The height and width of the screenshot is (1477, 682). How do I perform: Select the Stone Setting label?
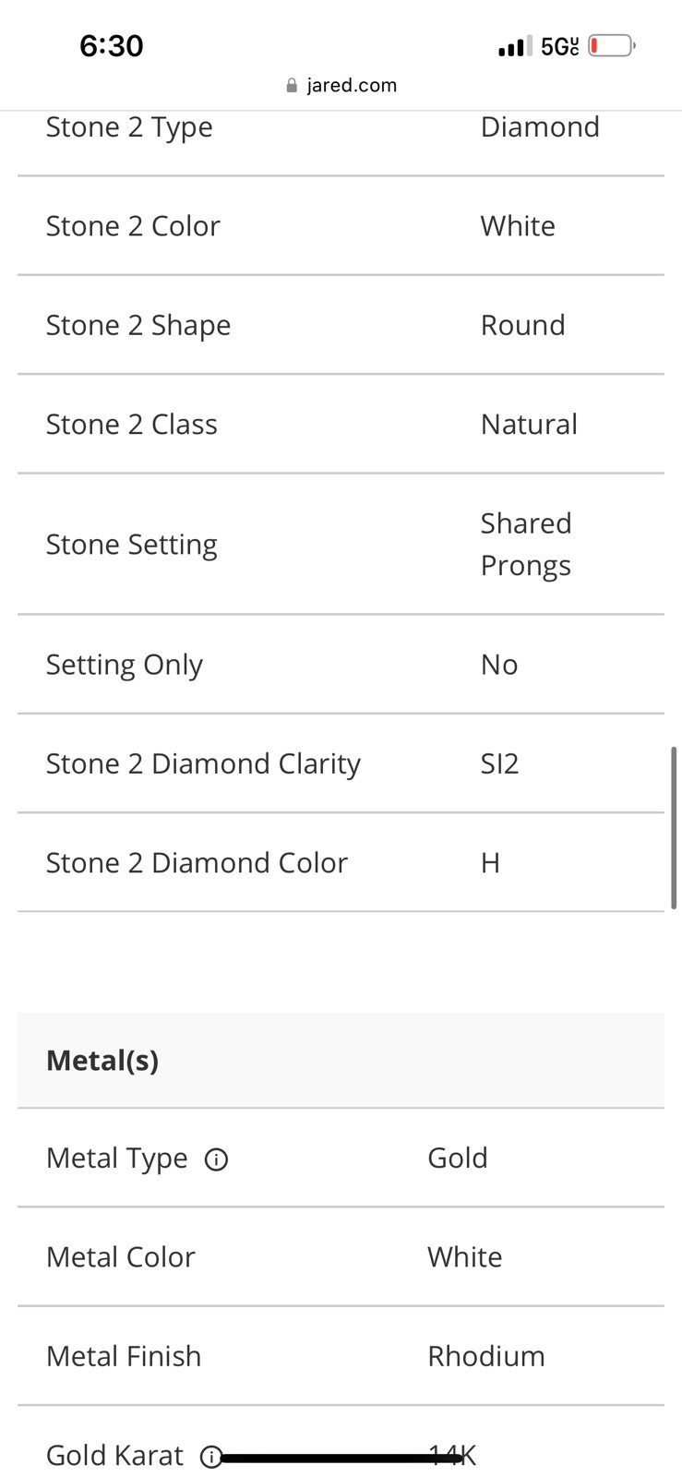(x=132, y=545)
